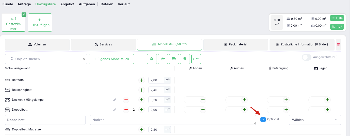350x136 pixels.
Task: Click the Entsorgung column header
Action: [278, 68]
